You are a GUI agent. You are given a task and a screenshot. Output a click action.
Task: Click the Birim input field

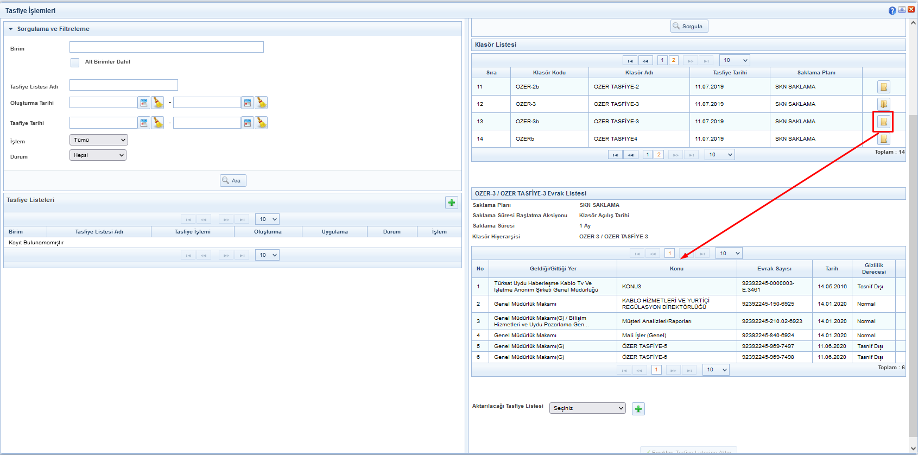point(166,47)
